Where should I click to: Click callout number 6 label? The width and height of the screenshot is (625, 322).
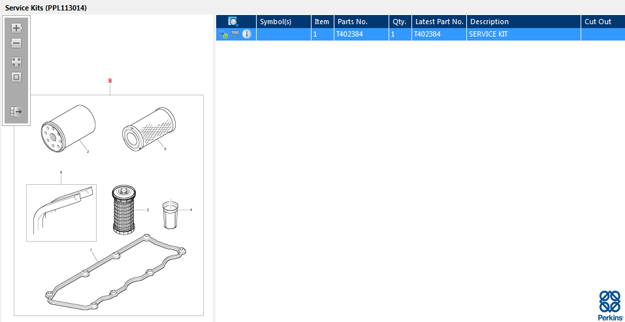pos(61,172)
